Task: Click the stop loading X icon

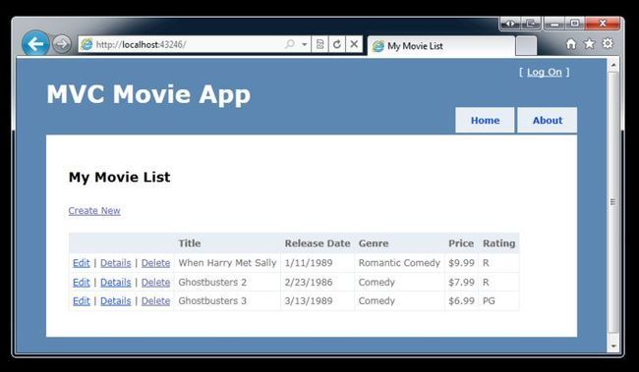Action: point(354,44)
